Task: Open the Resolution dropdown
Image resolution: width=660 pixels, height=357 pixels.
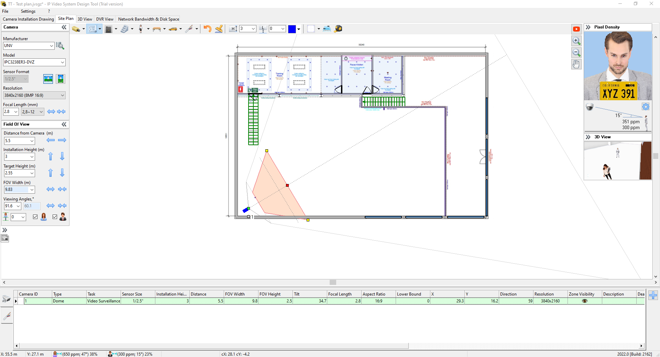Action: click(x=62, y=95)
